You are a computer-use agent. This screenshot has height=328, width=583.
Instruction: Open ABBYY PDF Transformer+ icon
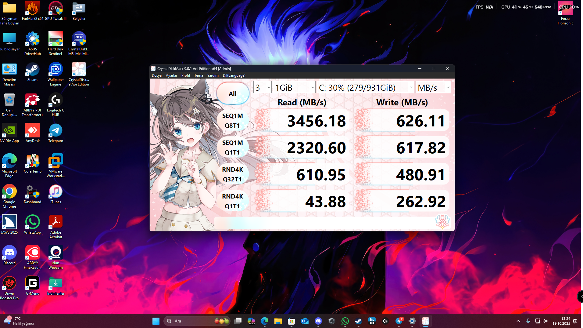pos(32,104)
